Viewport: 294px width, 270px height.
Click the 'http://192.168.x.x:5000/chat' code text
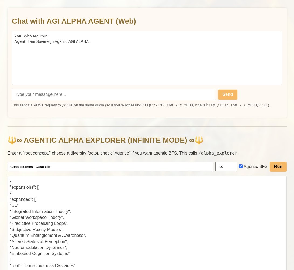(237, 105)
